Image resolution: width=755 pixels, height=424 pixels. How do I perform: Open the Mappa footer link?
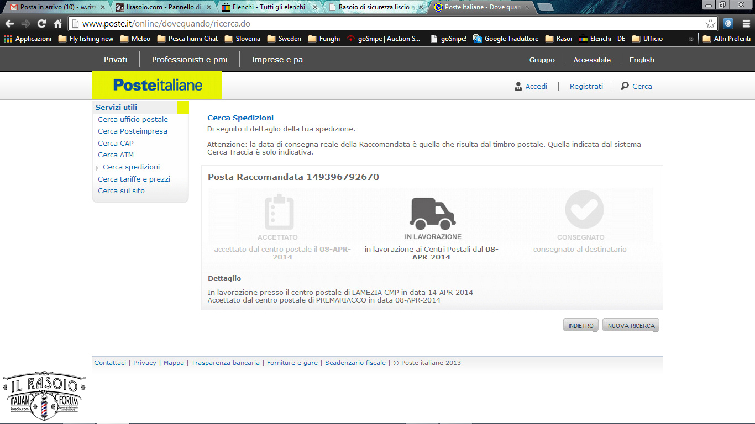[174, 363]
